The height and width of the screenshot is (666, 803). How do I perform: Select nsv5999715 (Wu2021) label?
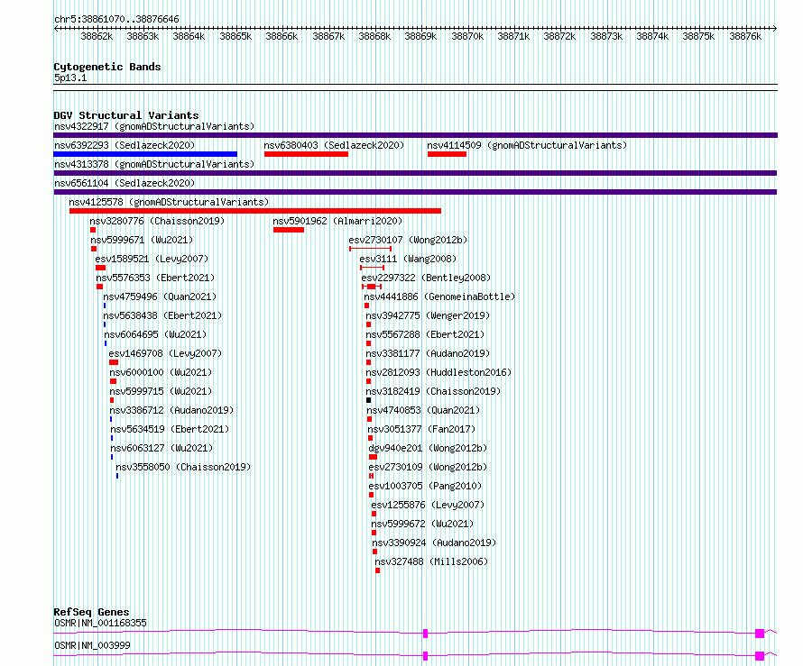click(x=161, y=391)
